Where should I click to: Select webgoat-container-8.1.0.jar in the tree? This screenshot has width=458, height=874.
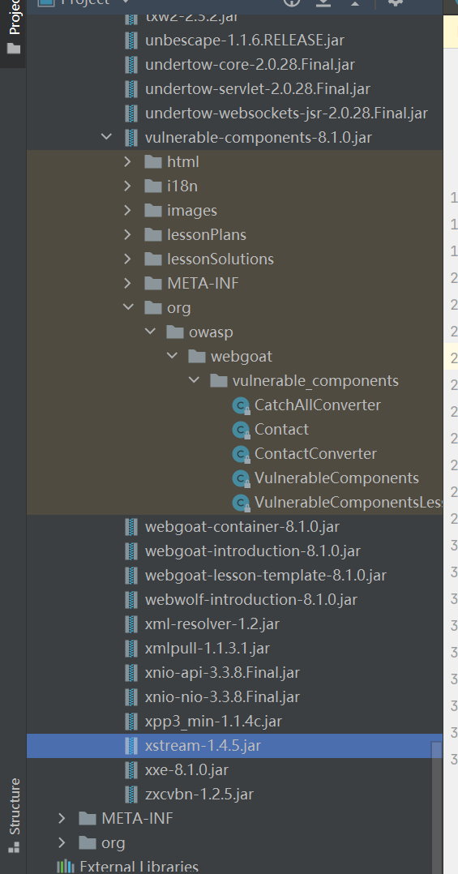[242, 527]
